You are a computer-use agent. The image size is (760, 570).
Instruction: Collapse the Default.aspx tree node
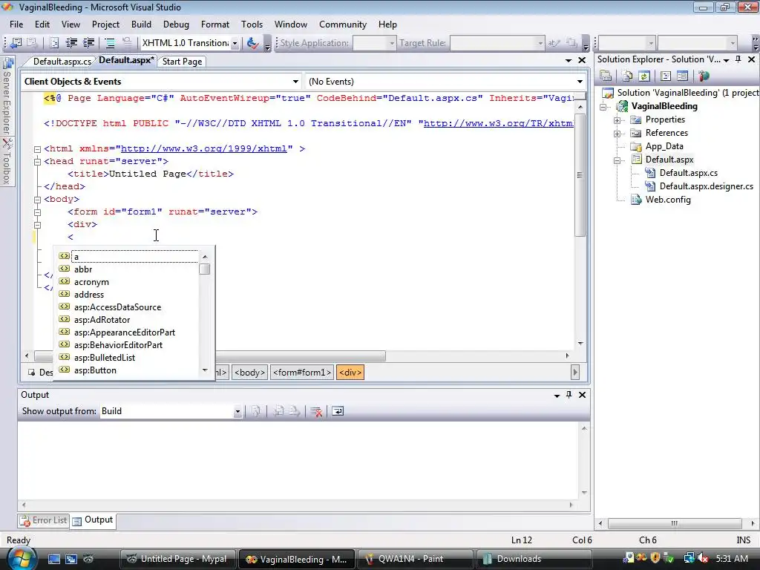click(617, 160)
